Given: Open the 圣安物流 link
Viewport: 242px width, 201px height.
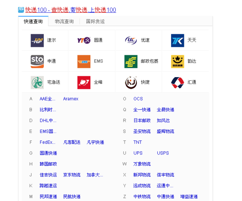Looking at the screenshot, I should pyautogui.click(x=142, y=132).
